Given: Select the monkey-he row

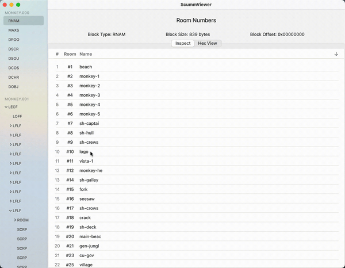Looking at the screenshot, I should (x=197, y=171).
